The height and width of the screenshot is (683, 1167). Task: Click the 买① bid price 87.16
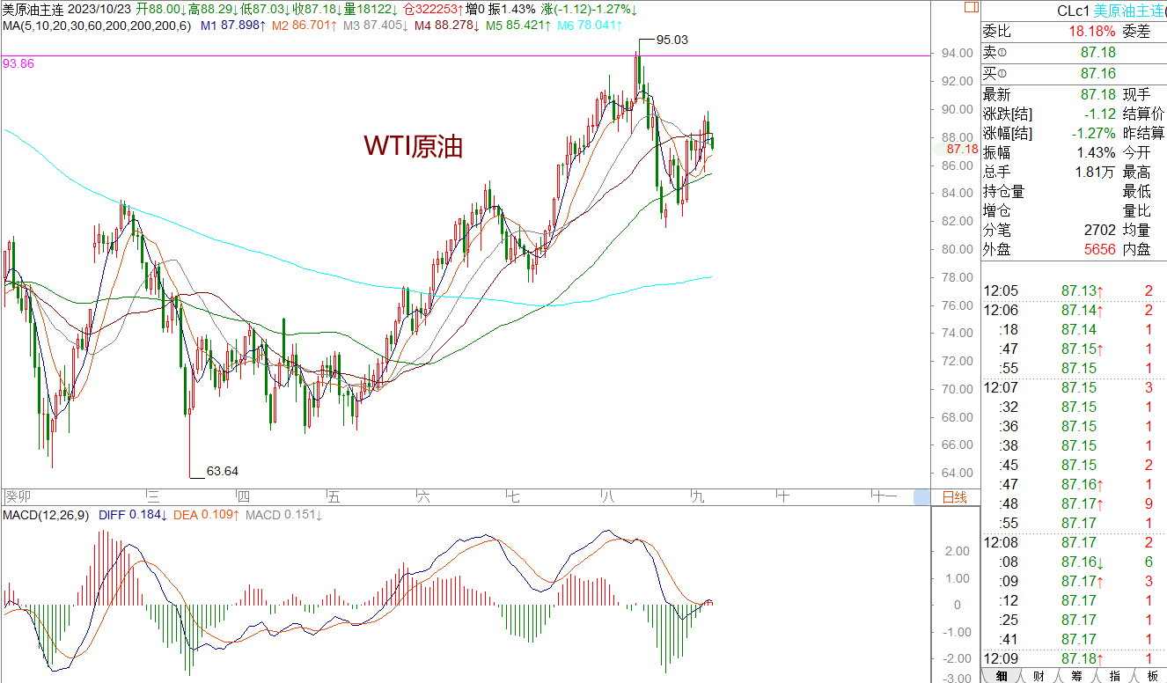pyautogui.click(x=1097, y=73)
